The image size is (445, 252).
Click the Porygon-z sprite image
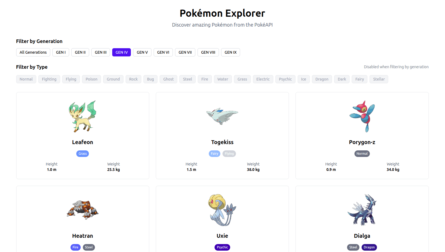(x=362, y=116)
